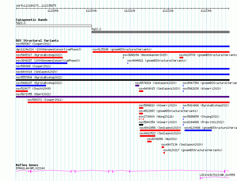Click the 112230k ruler position label

(206, 11)
